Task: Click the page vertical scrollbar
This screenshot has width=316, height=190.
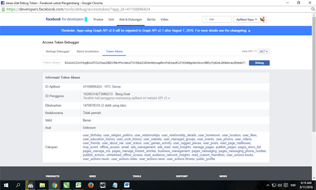Action: (x=314, y=74)
